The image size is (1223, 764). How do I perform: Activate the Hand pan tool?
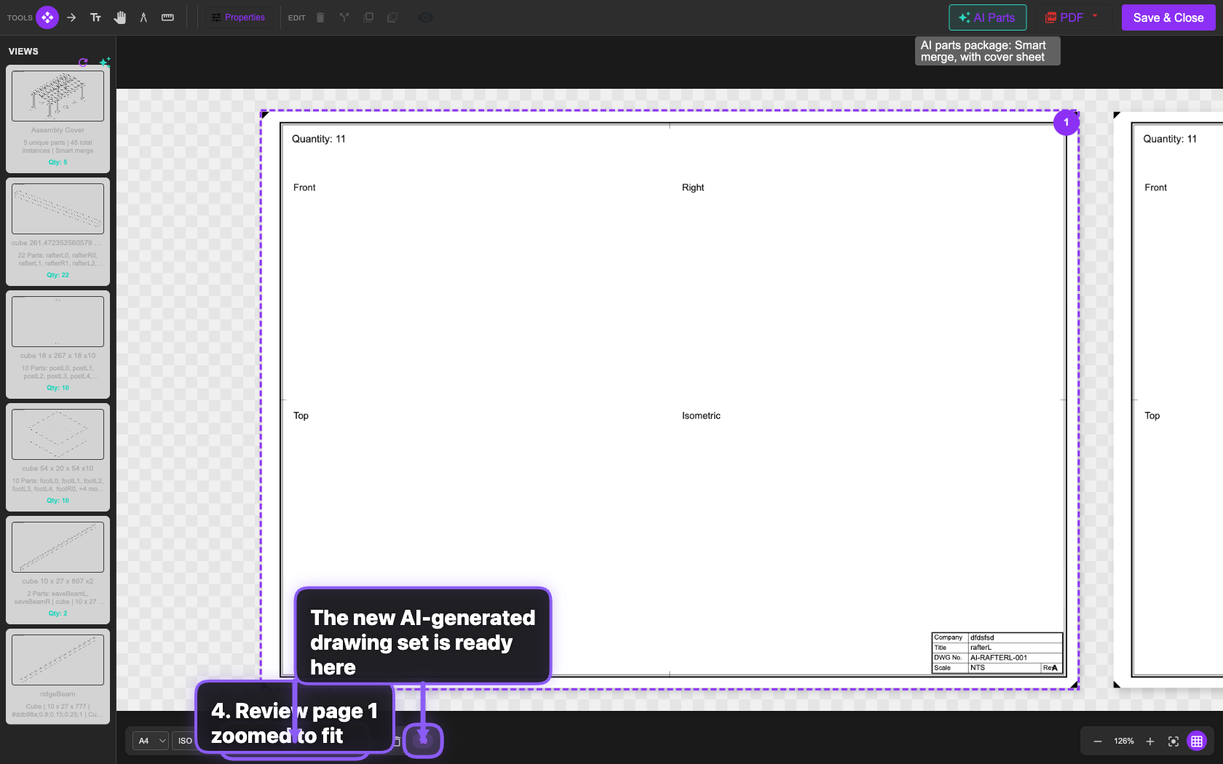click(x=120, y=17)
